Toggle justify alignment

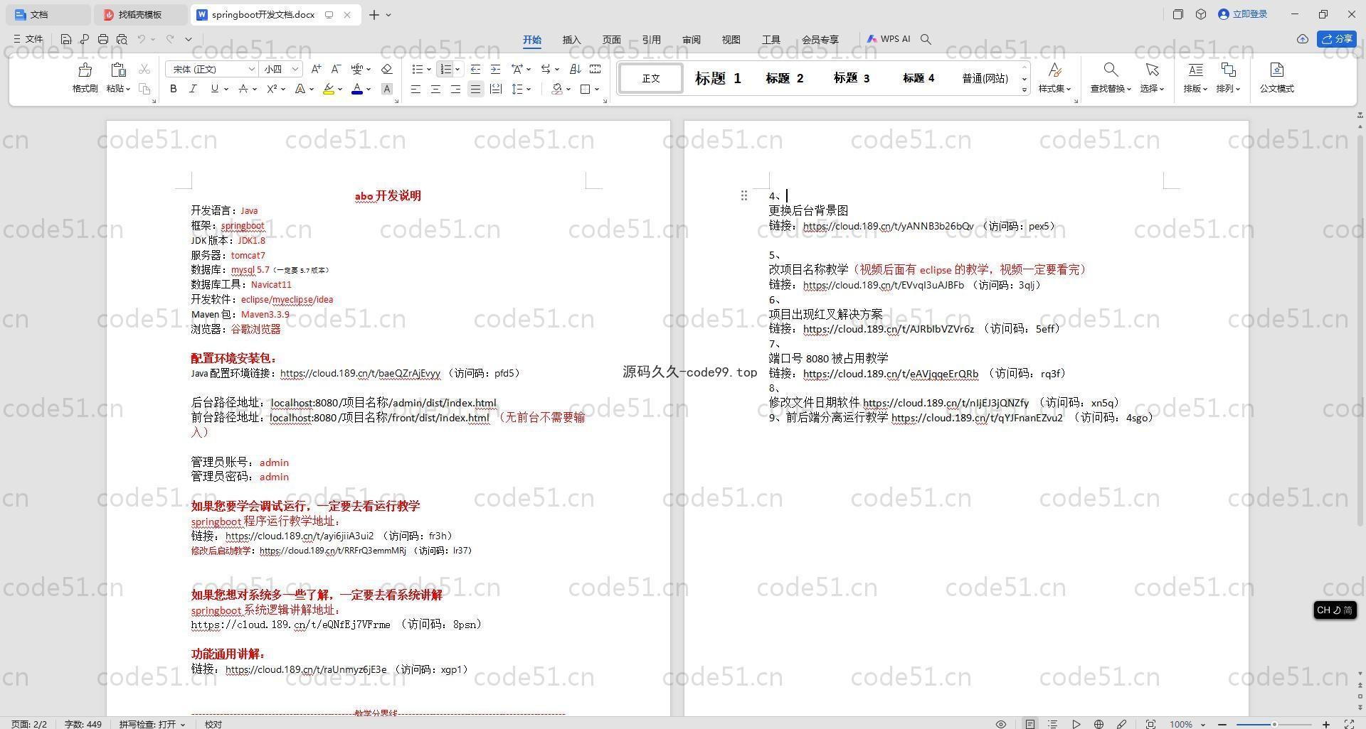[x=475, y=89]
